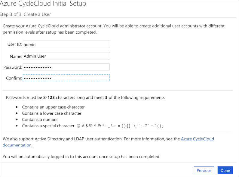
Task: Click the Name field label
Action: [16, 56]
